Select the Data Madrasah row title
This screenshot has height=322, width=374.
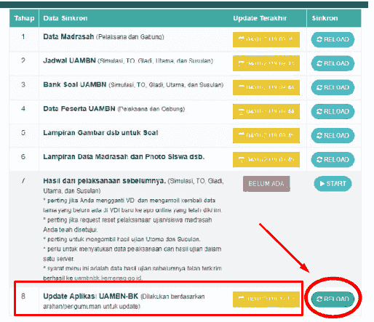pos(68,36)
